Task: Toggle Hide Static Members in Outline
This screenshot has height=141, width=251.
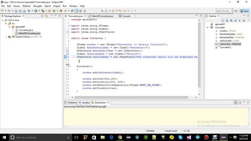Action: pos(235,21)
